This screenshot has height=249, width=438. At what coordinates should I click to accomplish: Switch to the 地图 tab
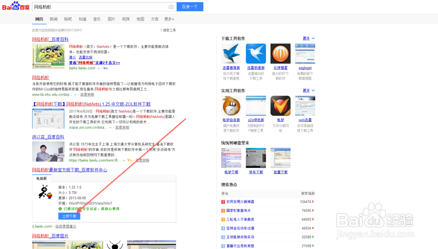pos(140,19)
